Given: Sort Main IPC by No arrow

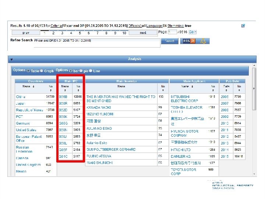Looking at the screenshot, I should coord(78,90).
